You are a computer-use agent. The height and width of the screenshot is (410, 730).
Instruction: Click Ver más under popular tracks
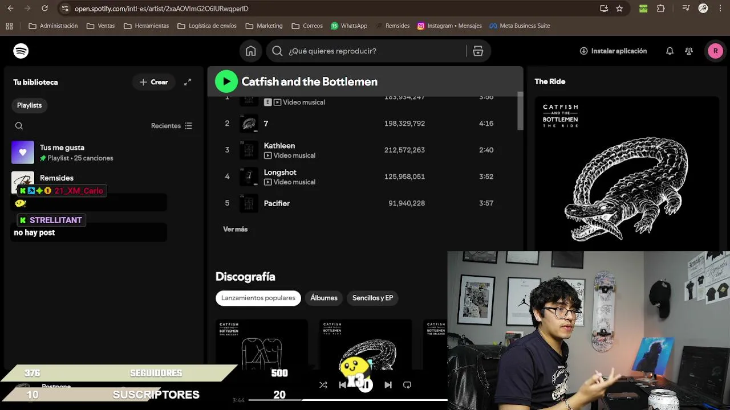click(235, 229)
